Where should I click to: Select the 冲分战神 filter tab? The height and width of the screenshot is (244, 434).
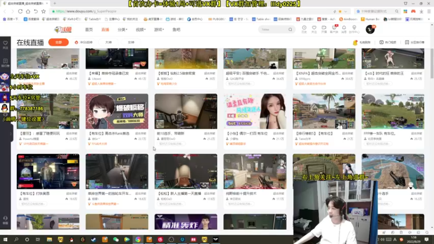[x=84, y=42]
